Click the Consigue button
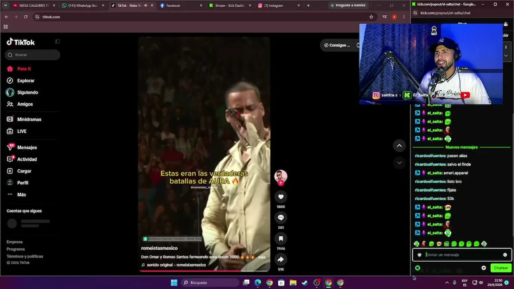 pos(337,45)
